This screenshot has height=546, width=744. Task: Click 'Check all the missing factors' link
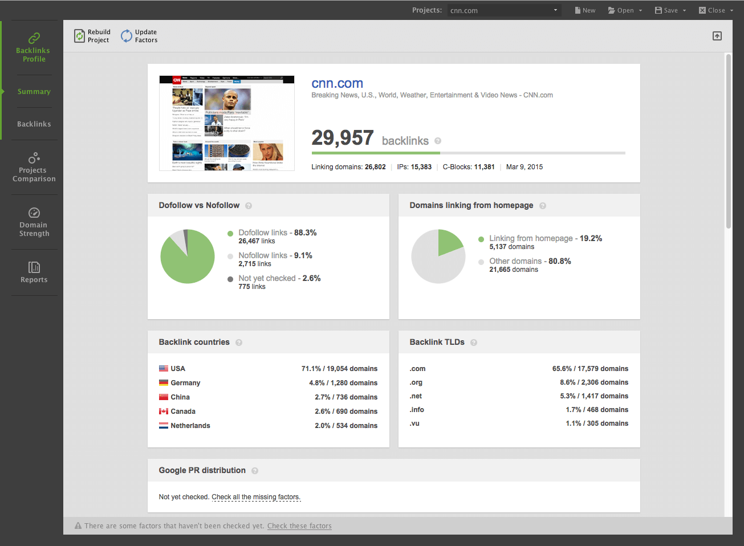(256, 497)
